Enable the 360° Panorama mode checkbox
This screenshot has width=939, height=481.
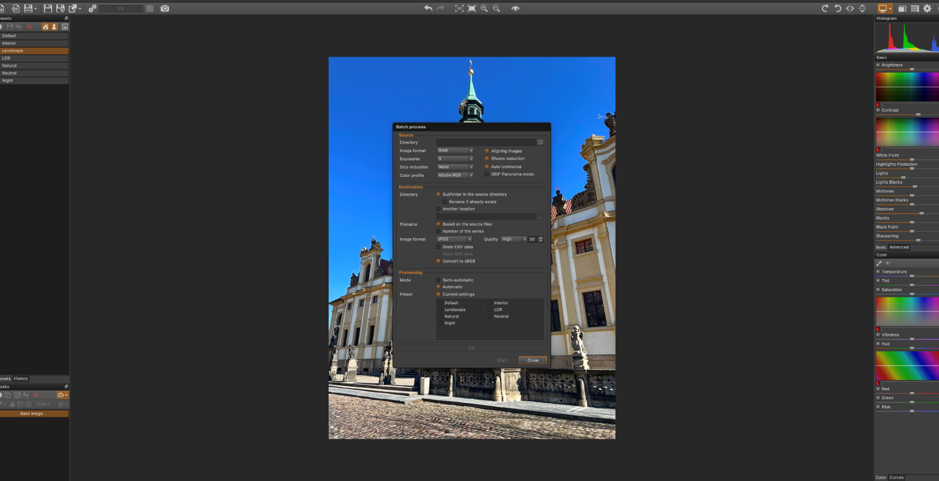[487, 174]
